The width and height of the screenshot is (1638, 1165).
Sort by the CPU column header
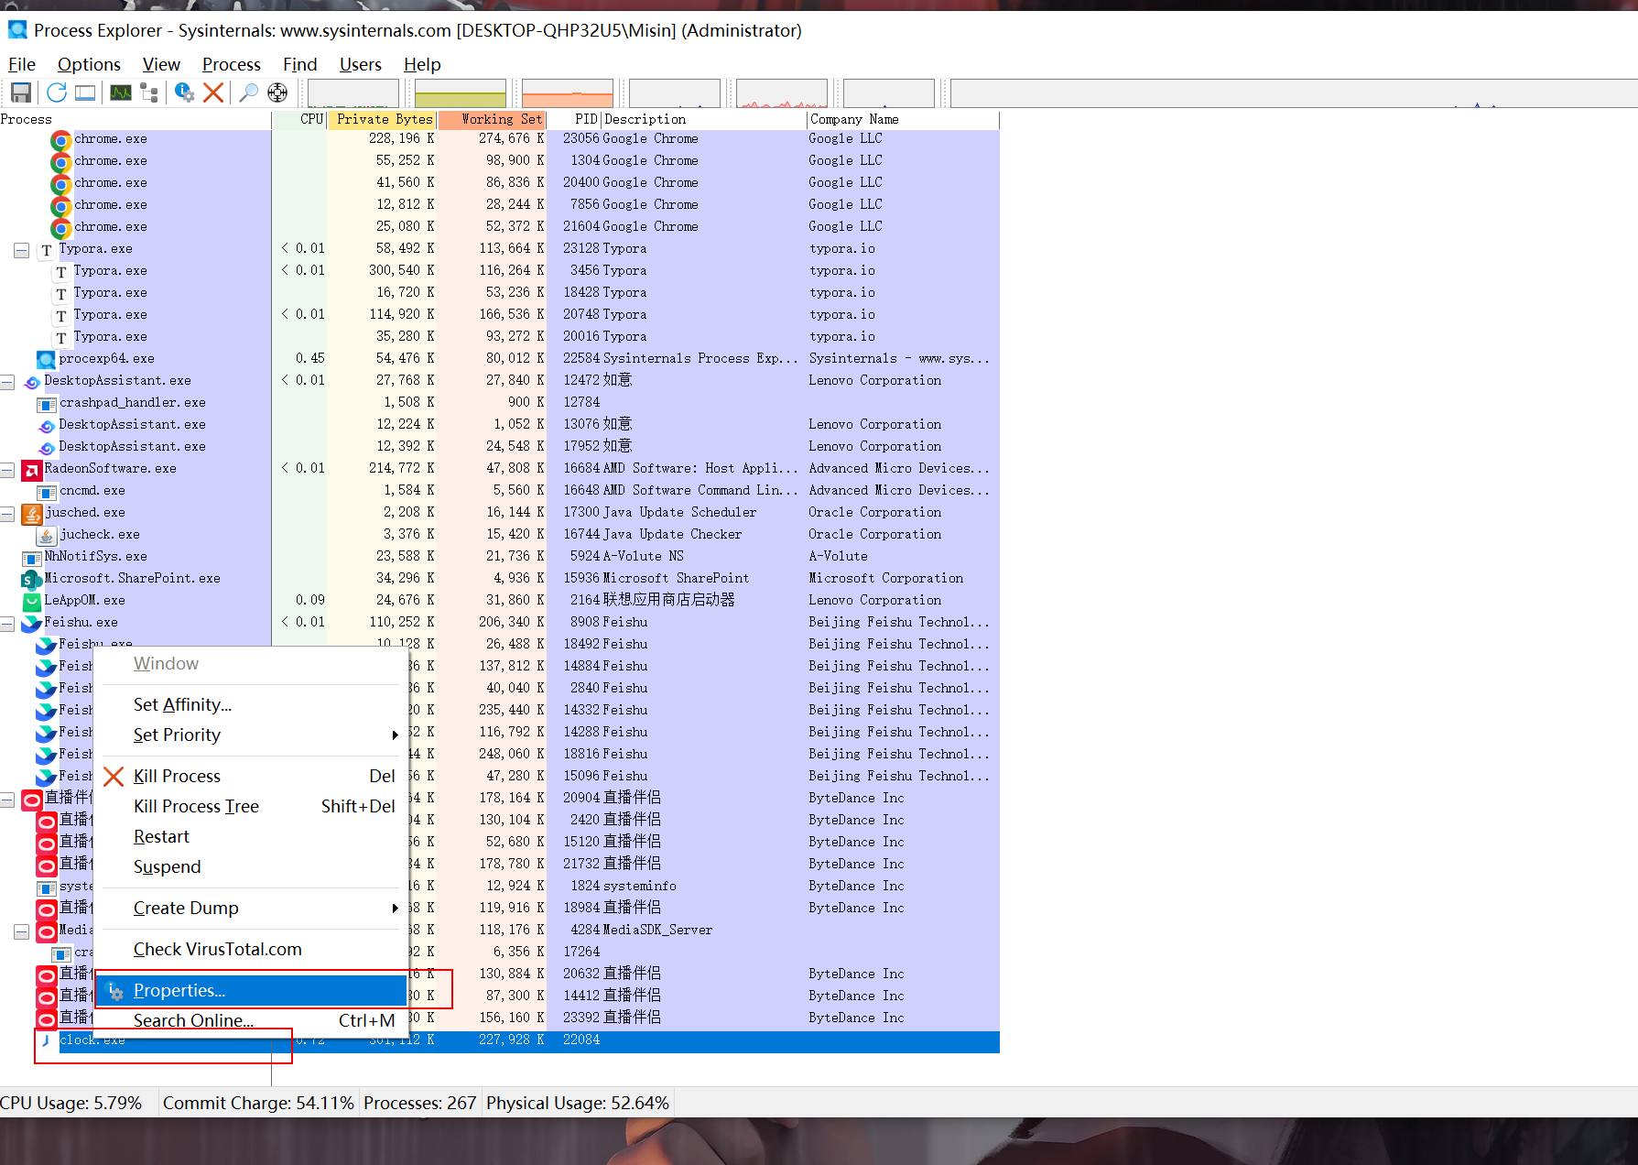pos(300,119)
